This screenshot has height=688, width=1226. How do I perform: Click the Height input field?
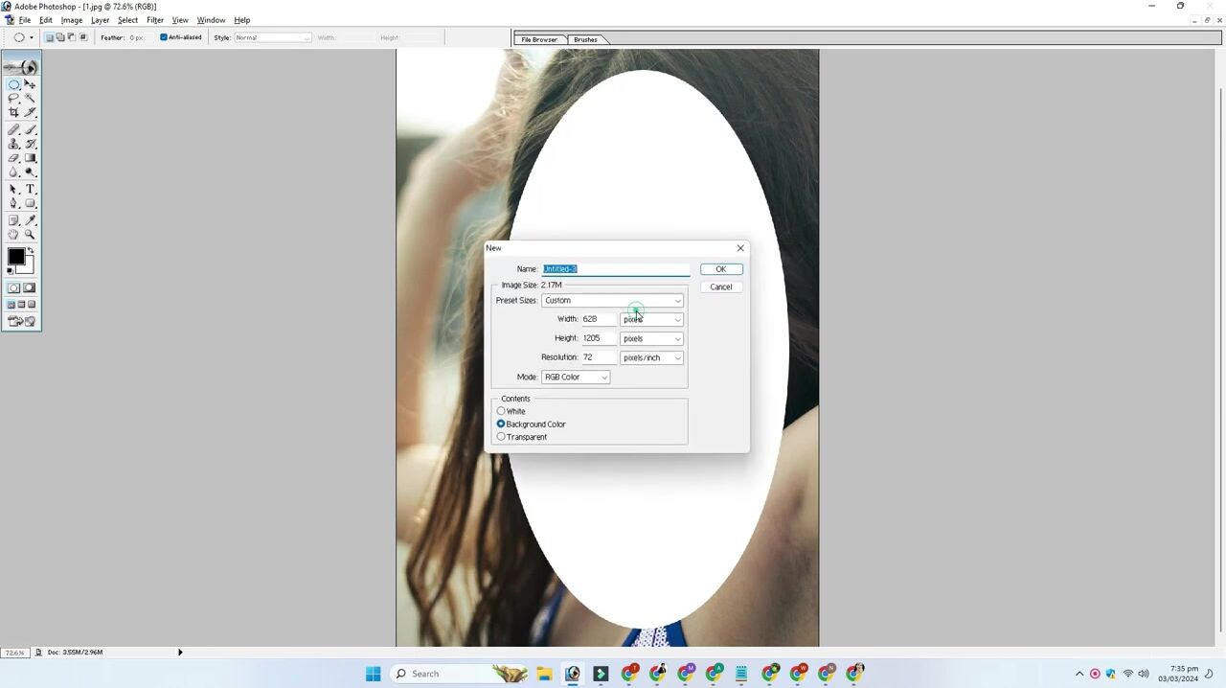tap(598, 338)
